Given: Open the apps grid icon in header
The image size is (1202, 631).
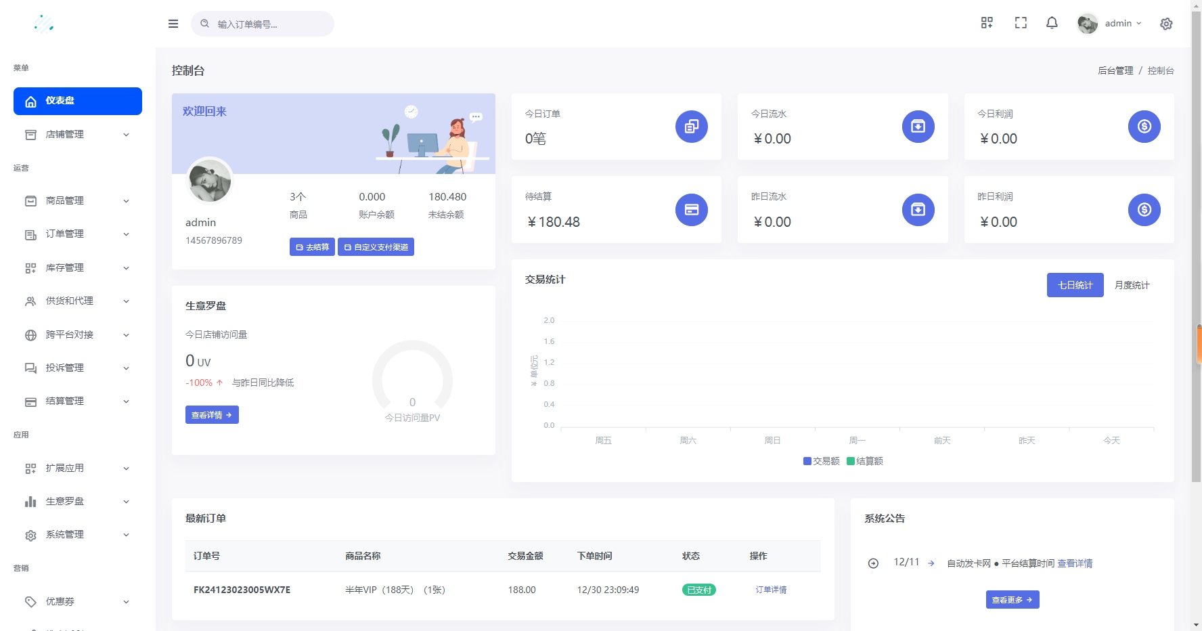Looking at the screenshot, I should click(x=987, y=23).
